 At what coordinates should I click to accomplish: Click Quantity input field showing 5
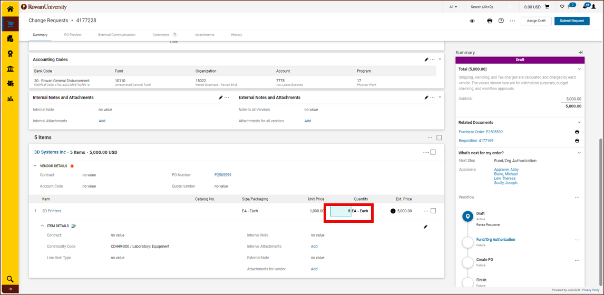click(x=340, y=211)
